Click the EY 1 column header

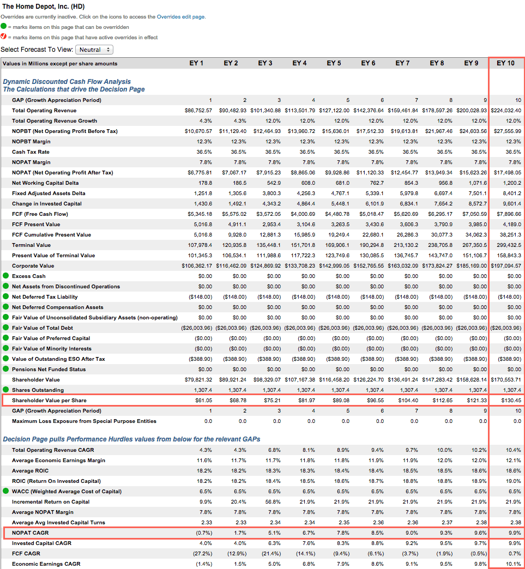point(196,63)
